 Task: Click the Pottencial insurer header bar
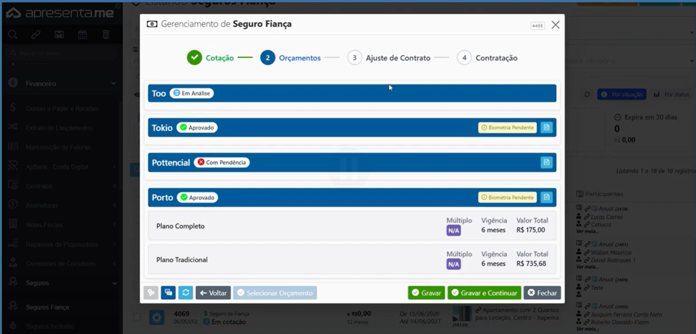click(352, 162)
